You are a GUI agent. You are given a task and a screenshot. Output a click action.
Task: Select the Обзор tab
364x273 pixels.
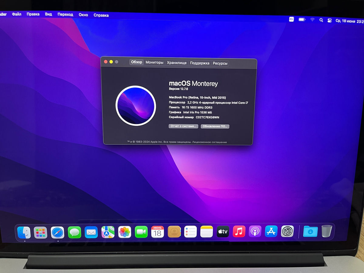pyautogui.click(x=136, y=62)
